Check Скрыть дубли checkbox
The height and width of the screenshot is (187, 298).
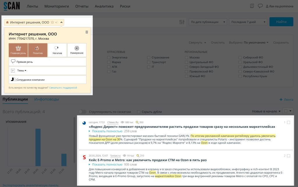(x=139, y=112)
